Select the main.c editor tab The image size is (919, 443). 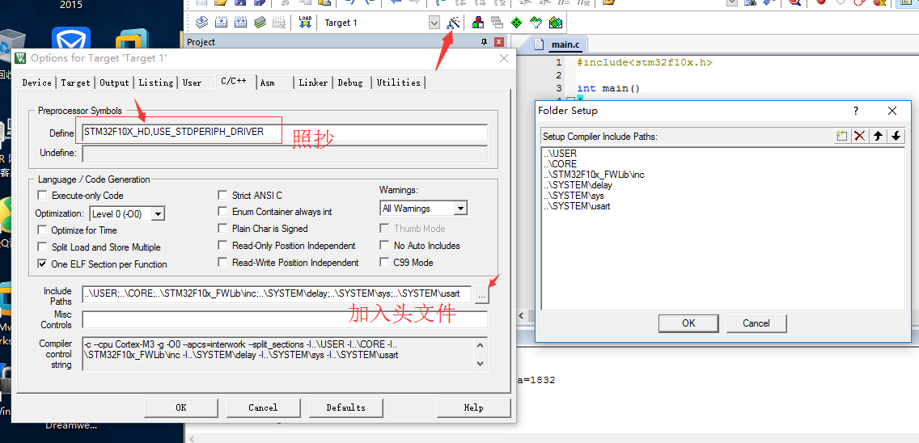pyautogui.click(x=561, y=44)
